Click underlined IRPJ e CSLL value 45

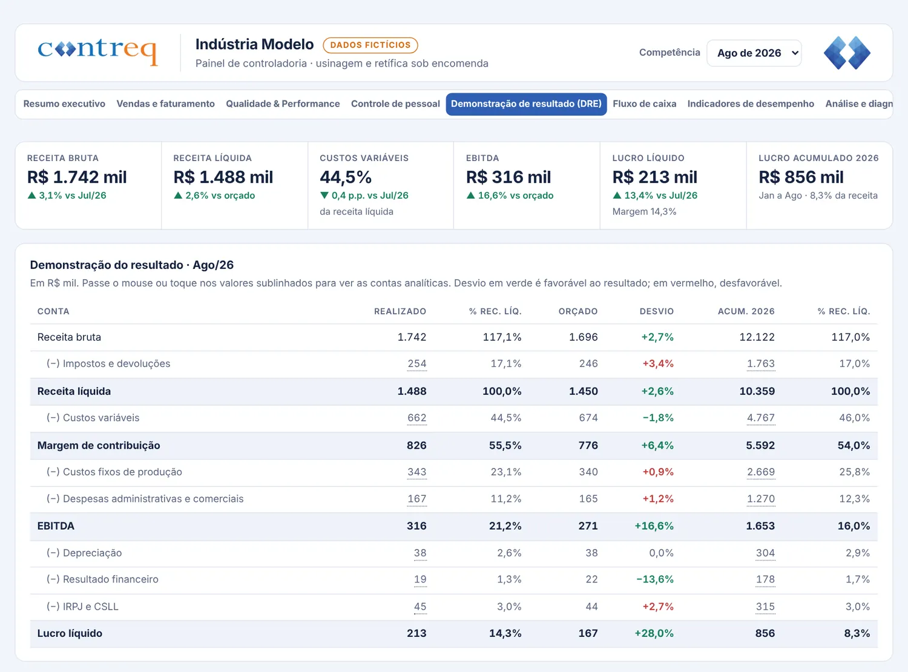(420, 607)
